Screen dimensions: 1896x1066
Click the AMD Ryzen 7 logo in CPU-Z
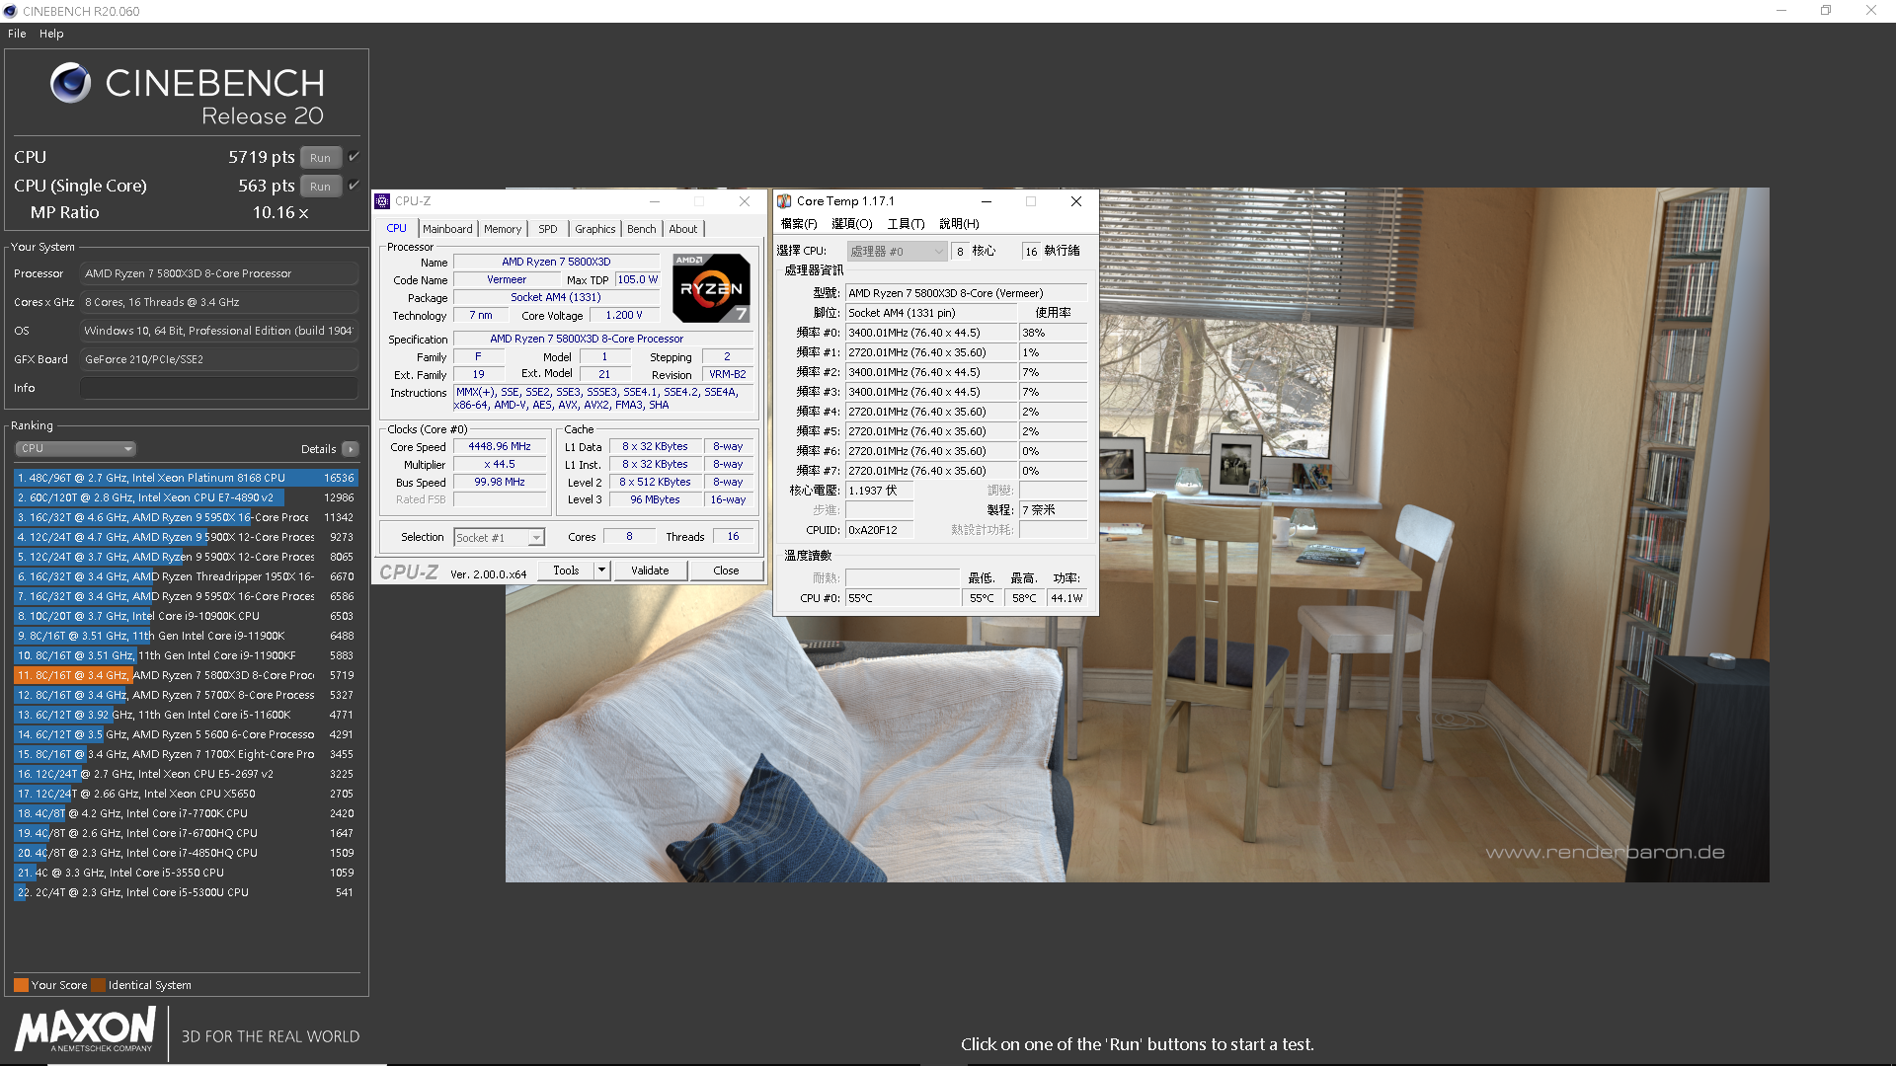pos(711,288)
